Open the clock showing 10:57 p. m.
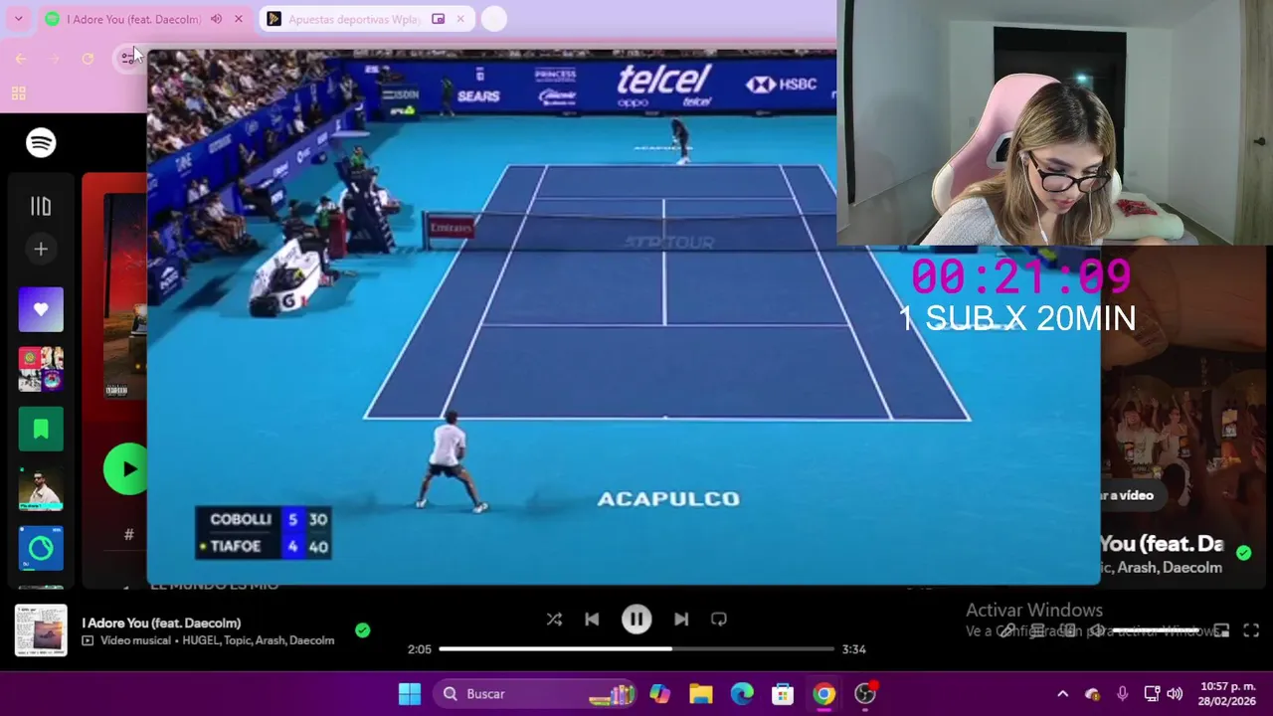The width and height of the screenshot is (1273, 716). coord(1227,694)
